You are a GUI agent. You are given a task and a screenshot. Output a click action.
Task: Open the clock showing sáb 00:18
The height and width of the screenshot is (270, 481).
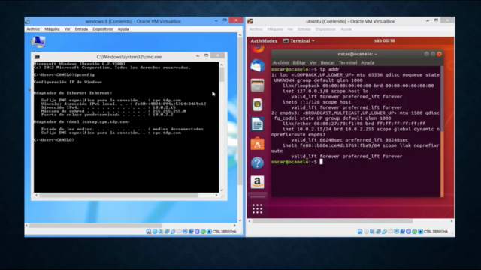[x=384, y=40]
